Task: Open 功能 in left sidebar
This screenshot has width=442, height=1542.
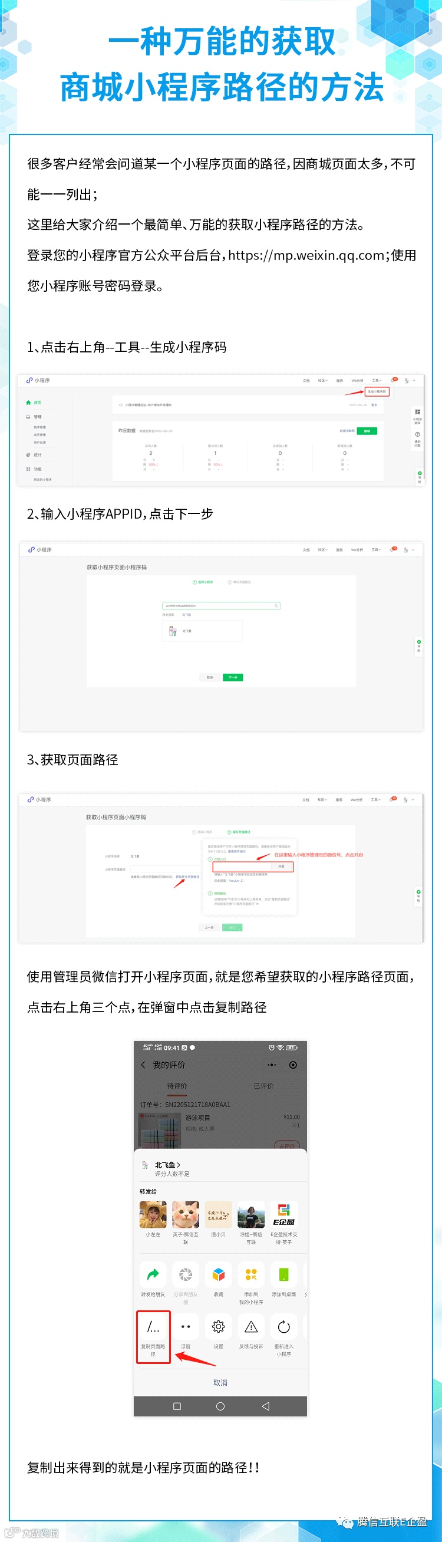Action: pos(34,469)
